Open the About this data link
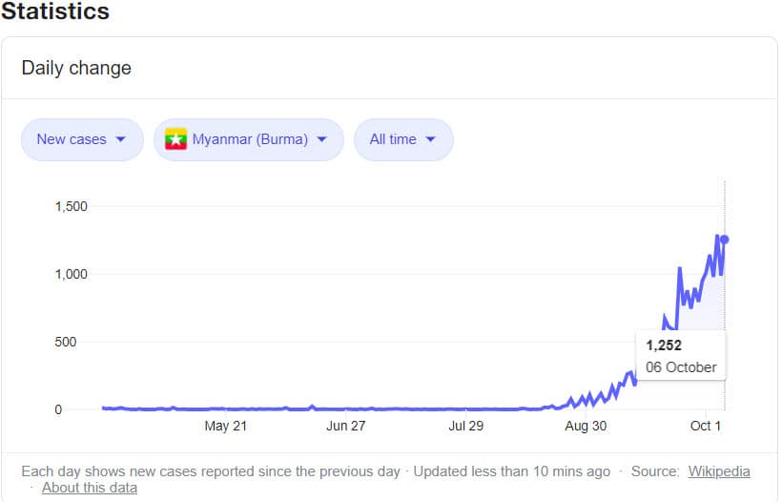 (x=90, y=488)
